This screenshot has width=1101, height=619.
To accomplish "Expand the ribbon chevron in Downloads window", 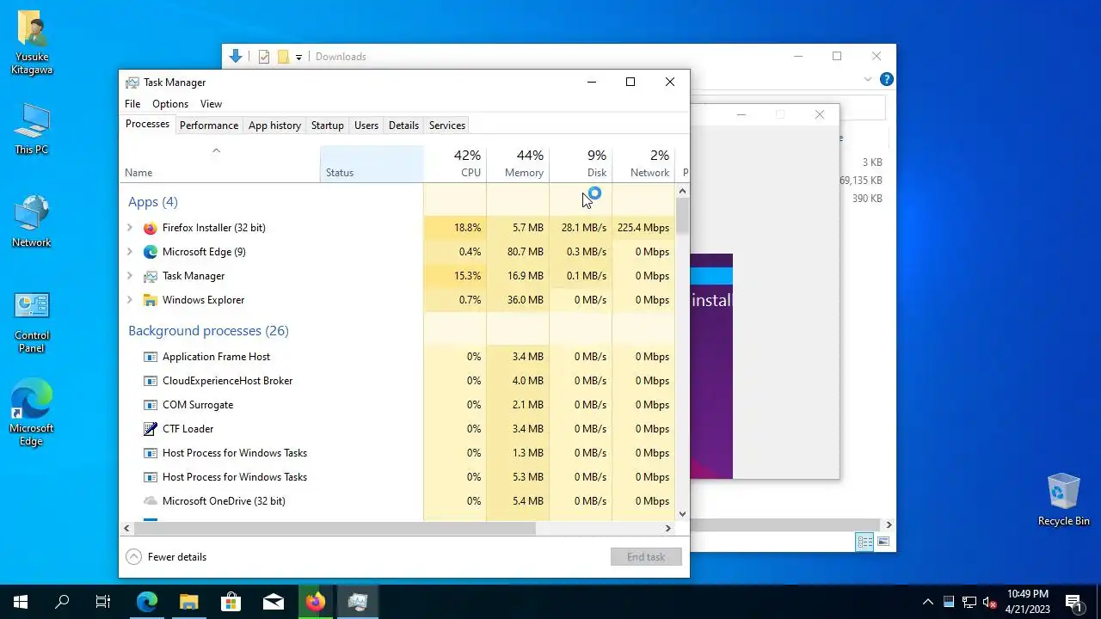I will [867, 79].
